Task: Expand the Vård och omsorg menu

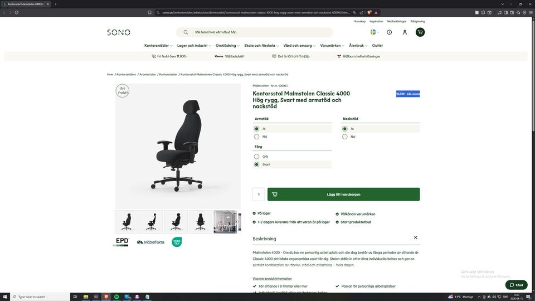Action: 299,45
